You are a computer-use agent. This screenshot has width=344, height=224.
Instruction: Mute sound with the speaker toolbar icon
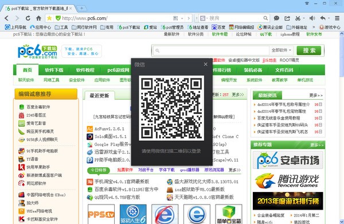pyautogui.click(x=312, y=18)
